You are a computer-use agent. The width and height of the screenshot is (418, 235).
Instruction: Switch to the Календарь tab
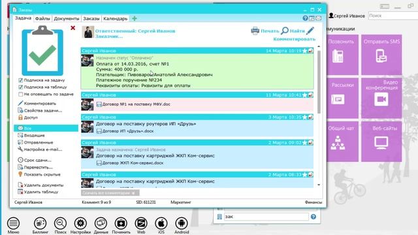pyautogui.click(x=115, y=19)
